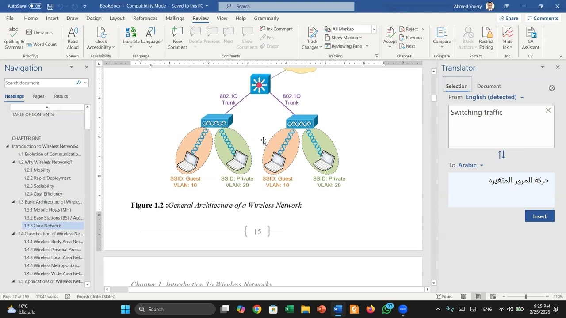
Task: Click the search magnifier in Navigation
Action: pos(79,83)
